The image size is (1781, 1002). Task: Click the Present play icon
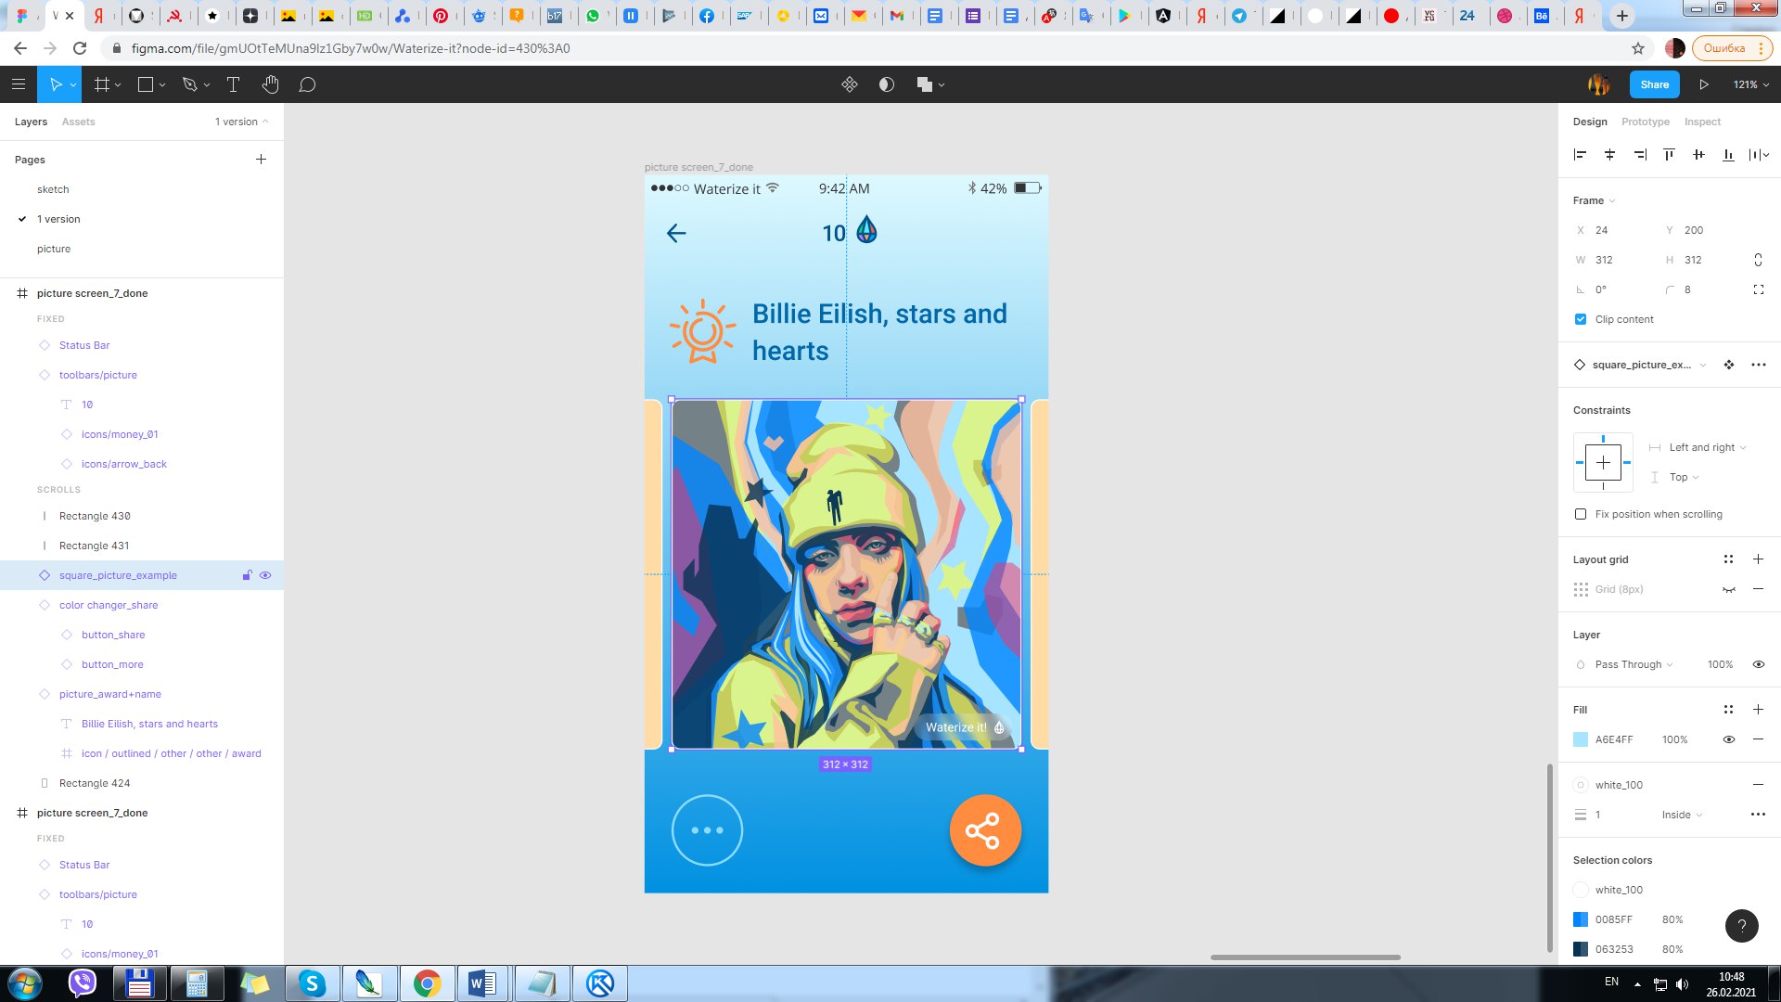tap(1704, 84)
